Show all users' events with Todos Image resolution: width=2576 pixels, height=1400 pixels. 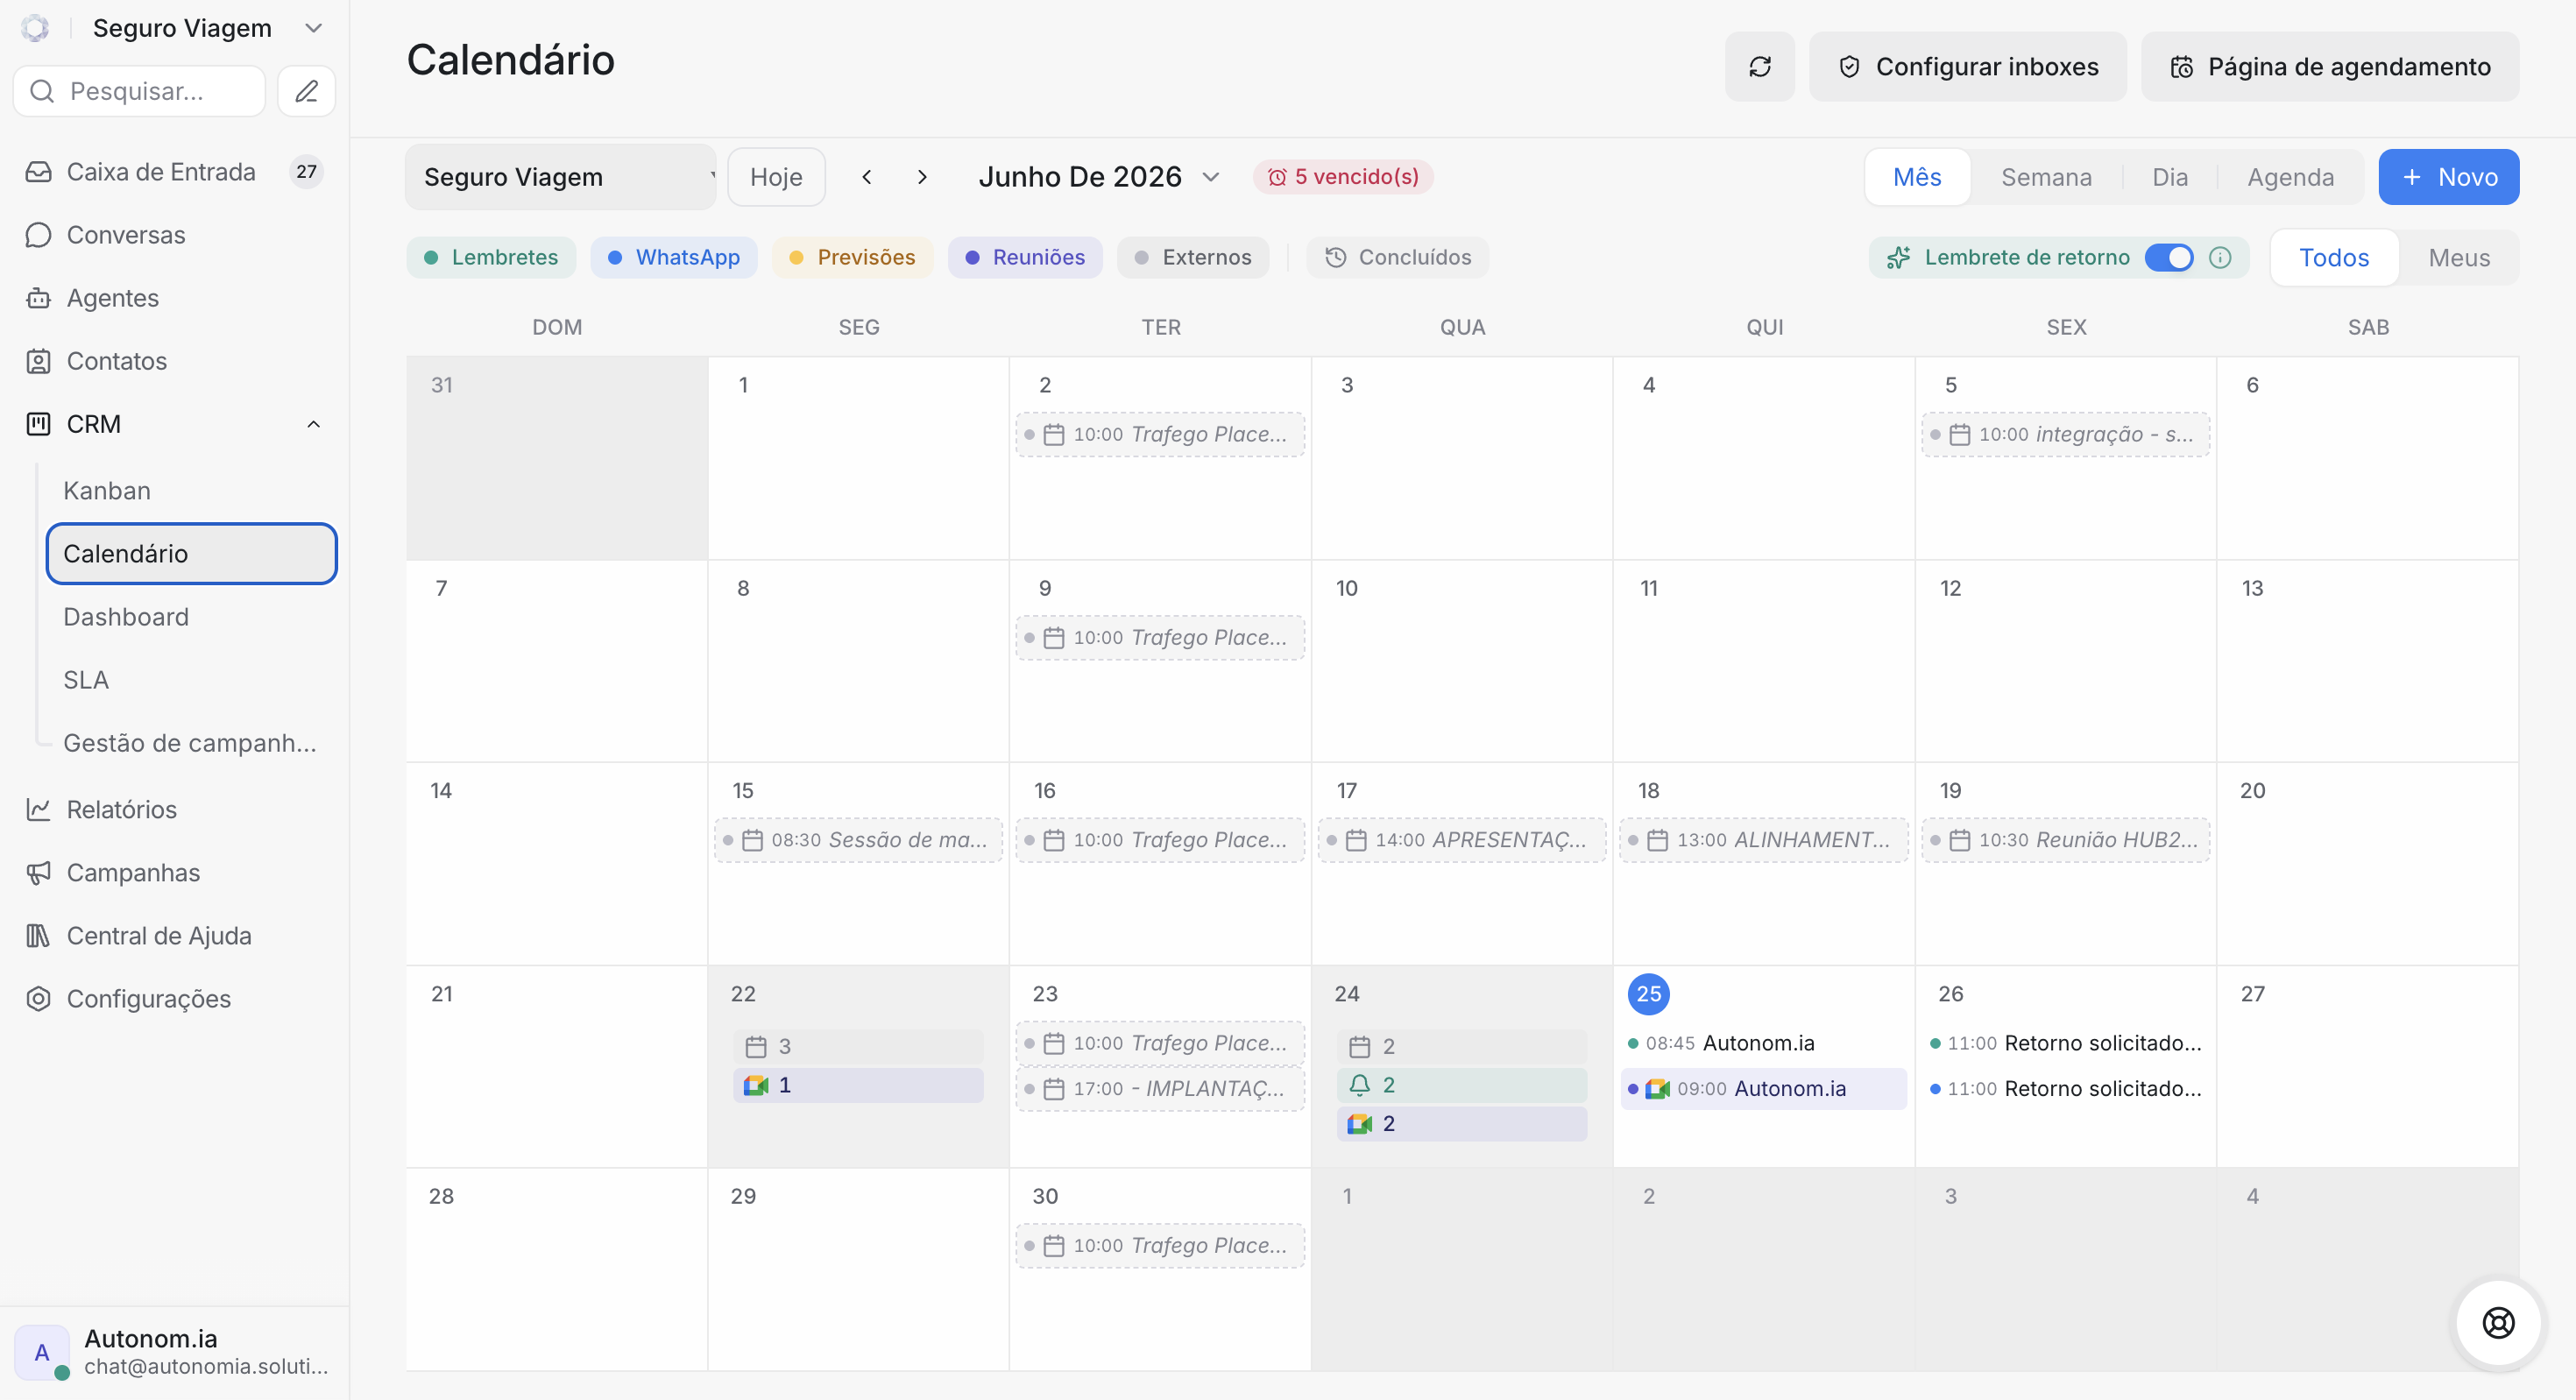coord(2334,258)
